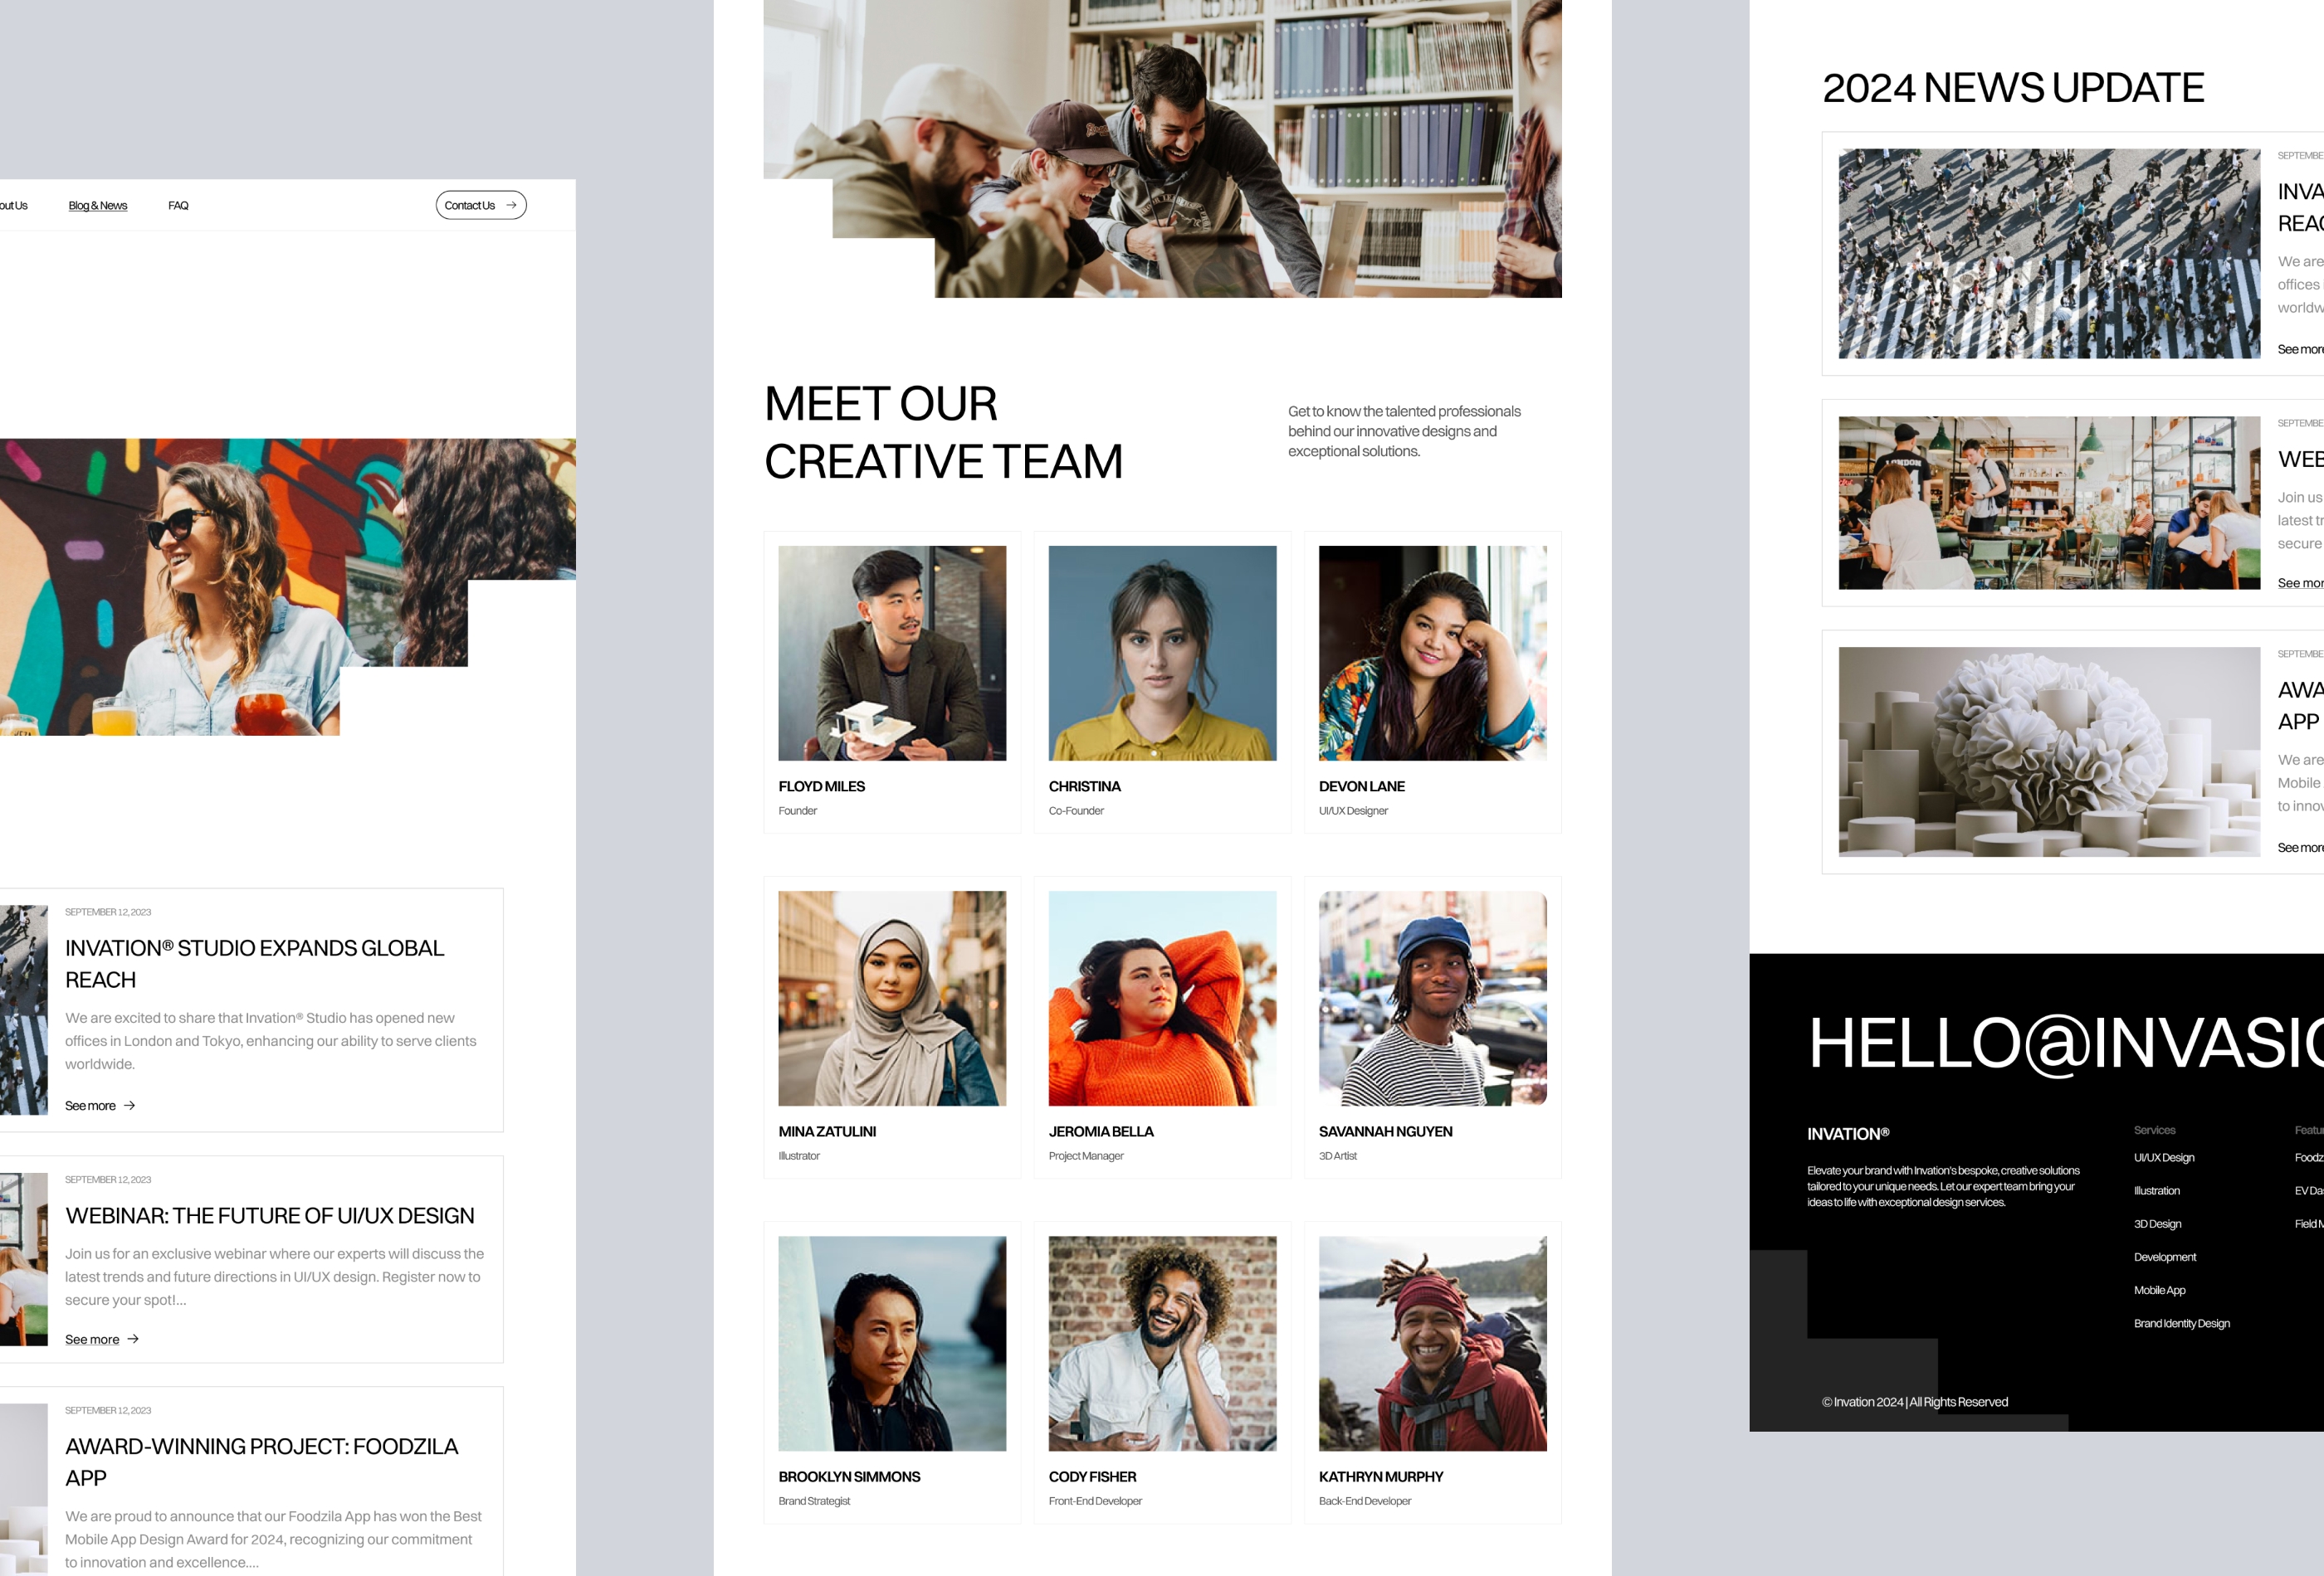Screen dimensions: 2324x1576
Task: Open the Illustration service link
Action: 2156,1190
